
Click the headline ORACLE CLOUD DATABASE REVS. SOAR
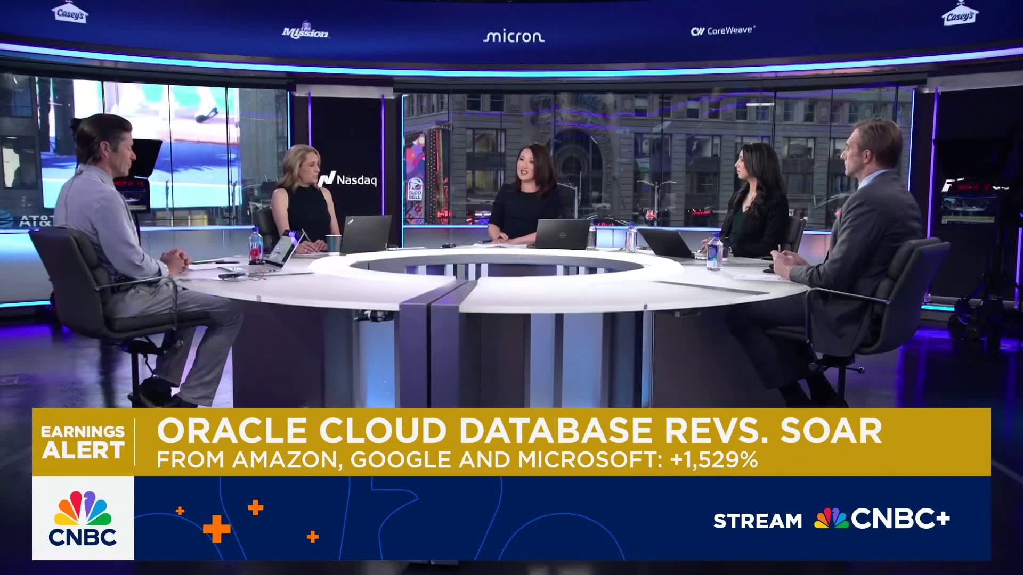tap(519, 431)
